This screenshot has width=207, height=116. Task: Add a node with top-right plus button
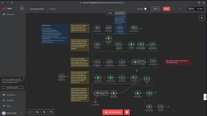pos(202,18)
